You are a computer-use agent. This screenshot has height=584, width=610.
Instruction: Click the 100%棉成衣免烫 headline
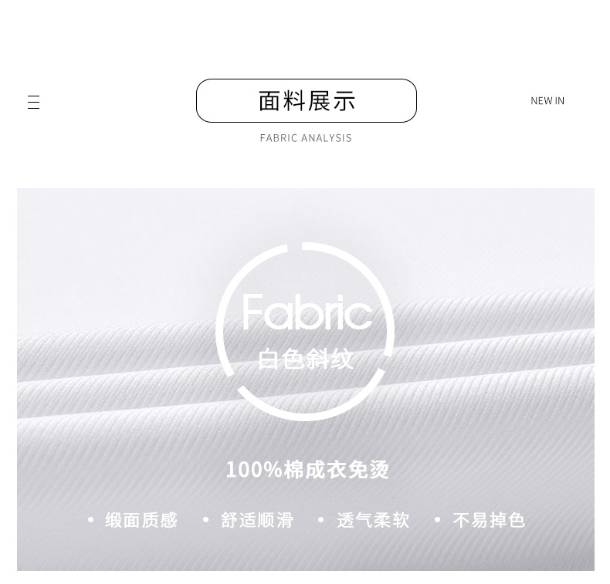click(307, 469)
